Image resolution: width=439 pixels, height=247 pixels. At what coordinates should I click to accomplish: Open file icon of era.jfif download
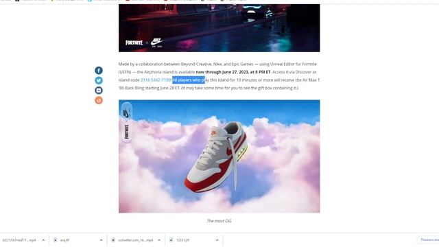(x=55, y=240)
